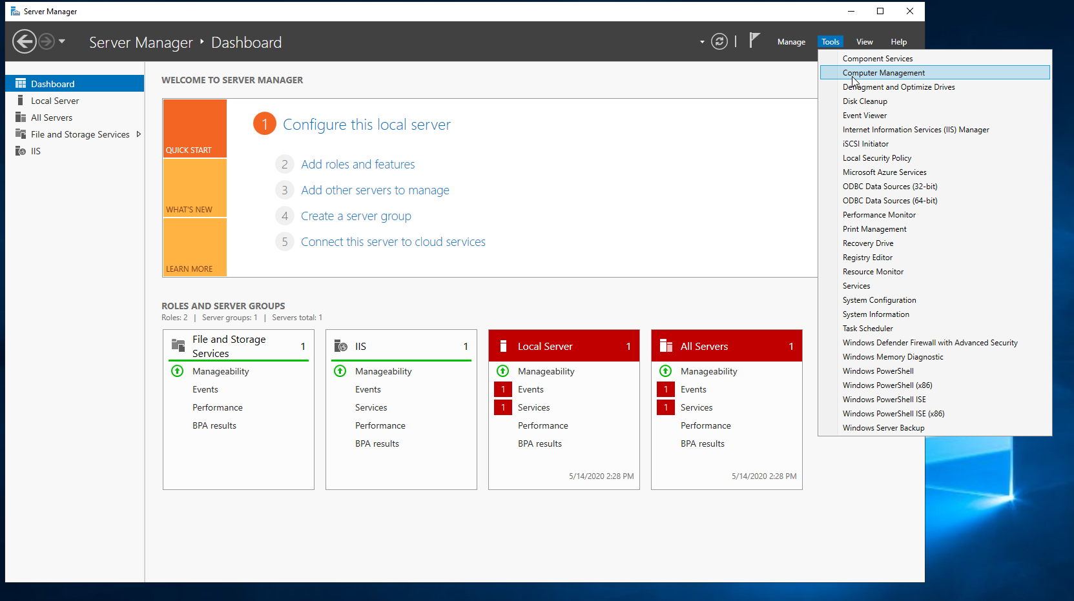The width and height of the screenshot is (1074, 601).
Task: Select the QUICK START tile
Action: click(195, 128)
